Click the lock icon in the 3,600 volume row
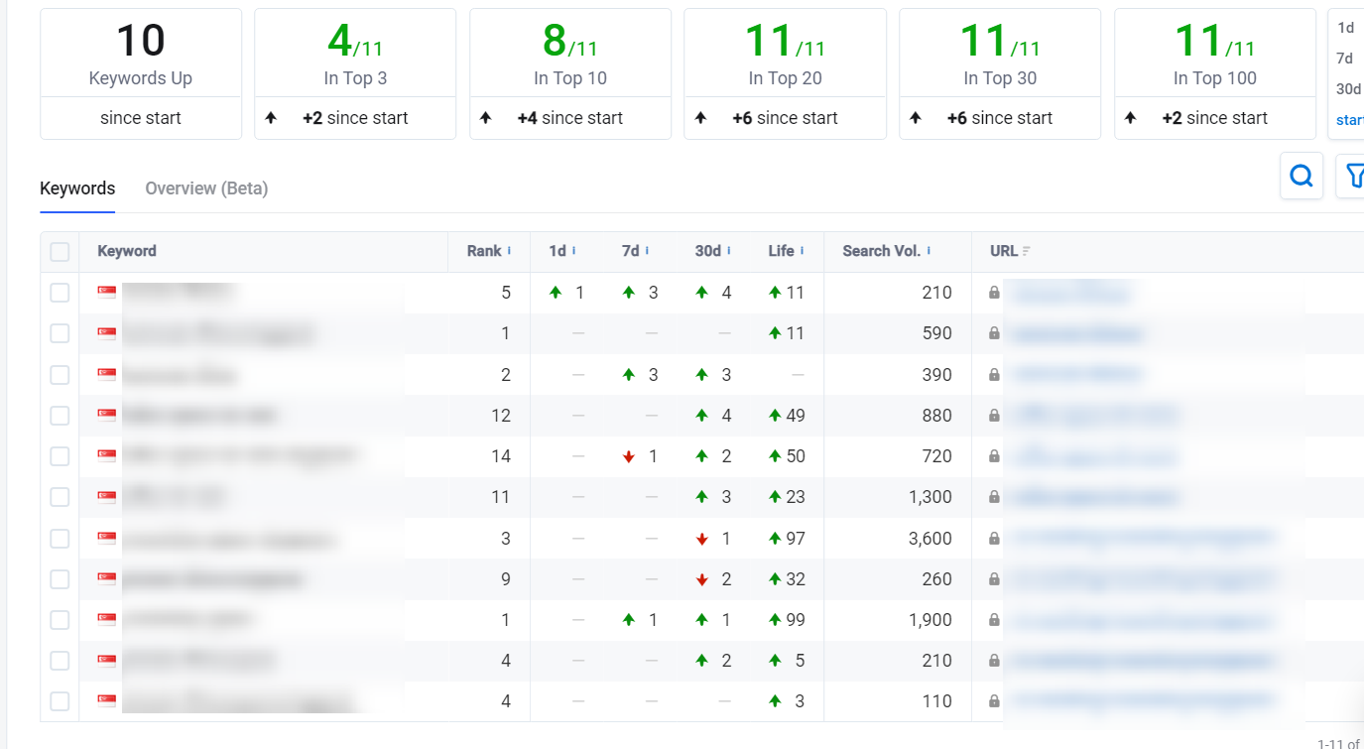 click(x=994, y=539)
